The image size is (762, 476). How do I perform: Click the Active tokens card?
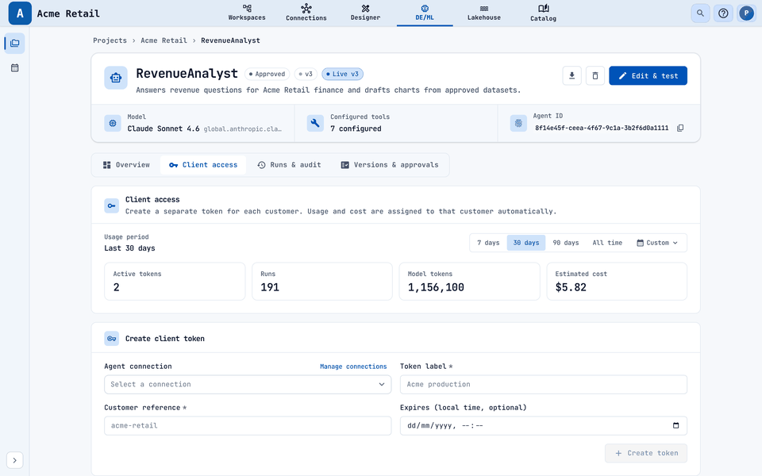pyautogui.click(x=175, y=281)
